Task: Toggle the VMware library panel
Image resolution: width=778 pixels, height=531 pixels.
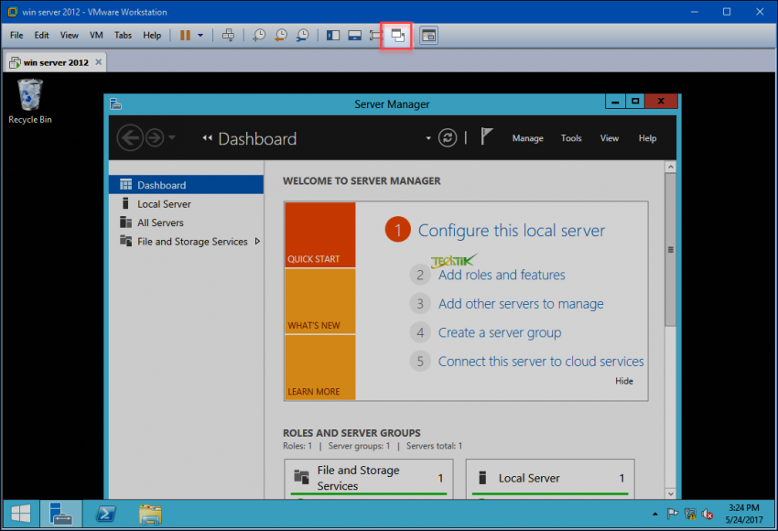Action: pyautogui.click(x=332, y=35)
